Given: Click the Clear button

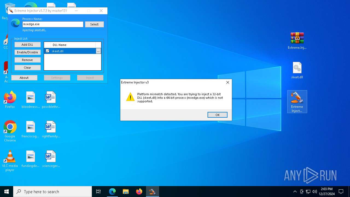Looking at the screenshot, I should pos(27,68).
